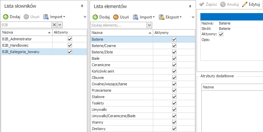Expand Lista słowników toolbar overflow chevron
Screen dimensions: 263x132
tap(85, 17)
